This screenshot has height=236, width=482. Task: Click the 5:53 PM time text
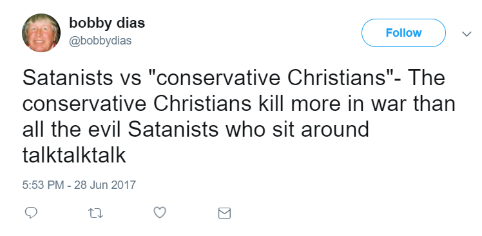coord(43,185)
